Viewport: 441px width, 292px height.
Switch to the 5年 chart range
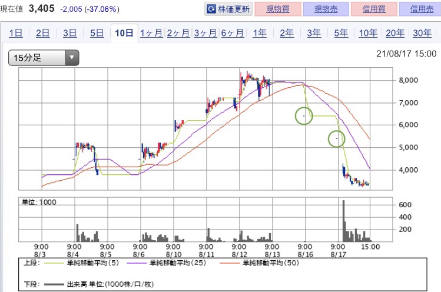coord(341,33)
